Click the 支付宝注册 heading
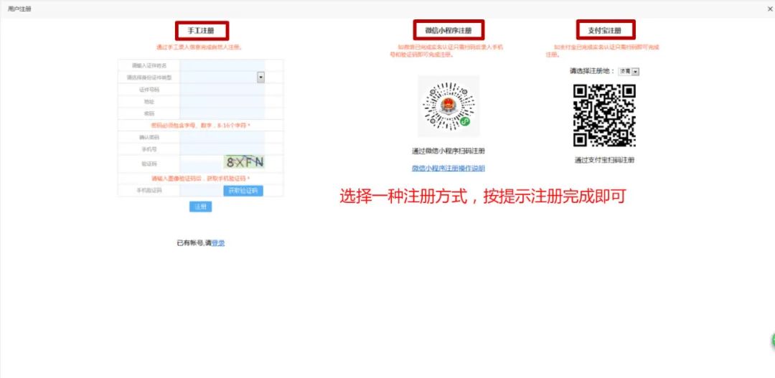 coord(605,31)
